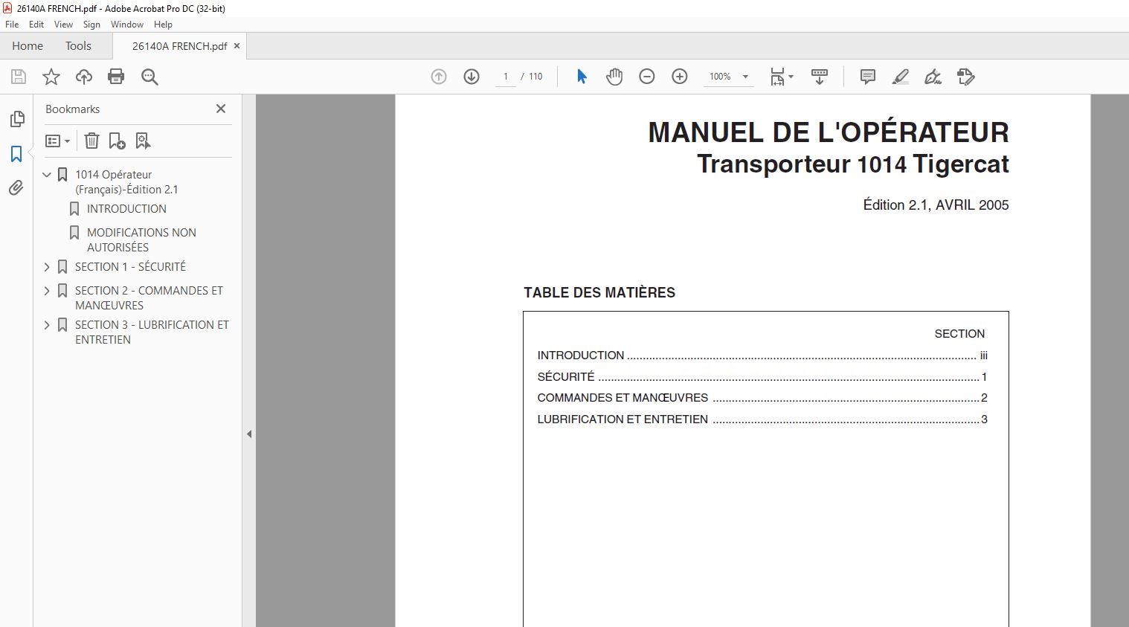
Task: Activate the hand pan tool
Action: tap(614, 77)
